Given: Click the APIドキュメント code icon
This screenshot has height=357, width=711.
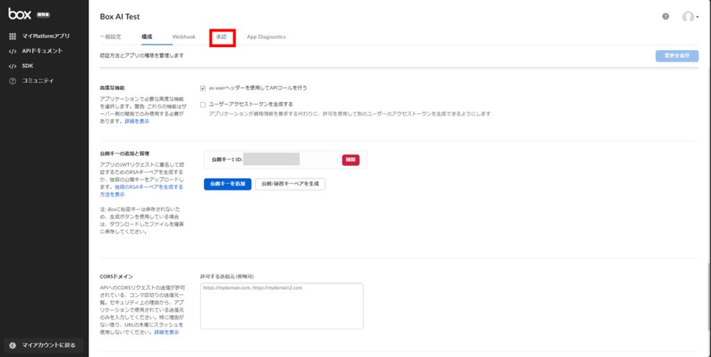Looking at the screenshot, I should (12, 51).
